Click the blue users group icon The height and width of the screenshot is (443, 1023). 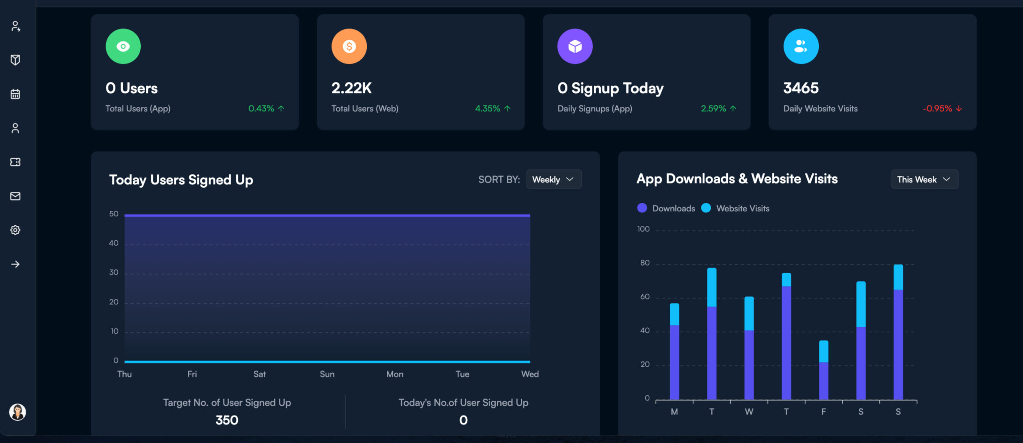(x=801, y=46)
